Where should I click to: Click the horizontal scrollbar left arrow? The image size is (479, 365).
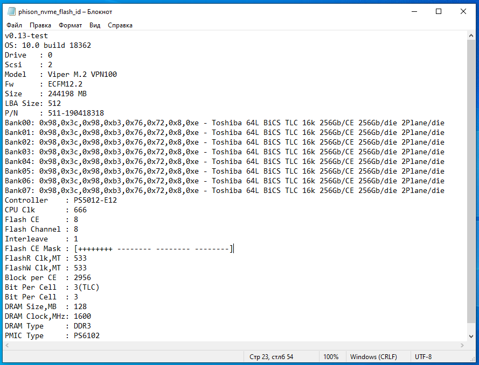pyautogui.click(x=8, y=346)
